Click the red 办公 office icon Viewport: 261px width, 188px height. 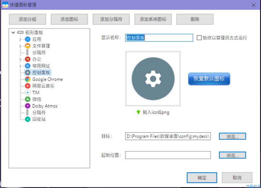click(28, 59)
